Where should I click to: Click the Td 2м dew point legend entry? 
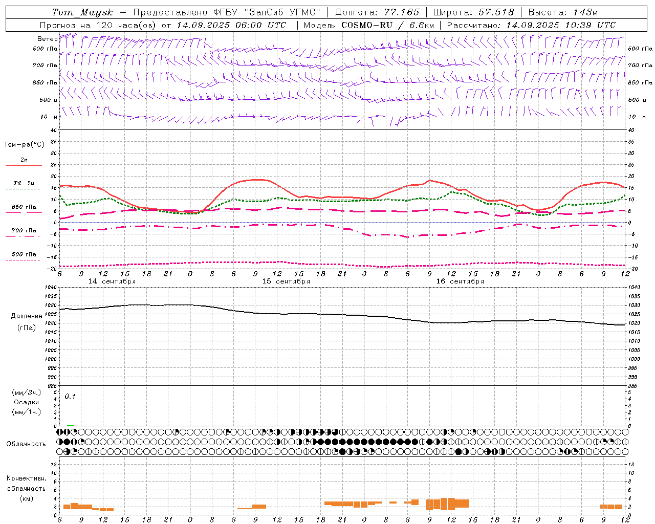[x=24, y=183]
